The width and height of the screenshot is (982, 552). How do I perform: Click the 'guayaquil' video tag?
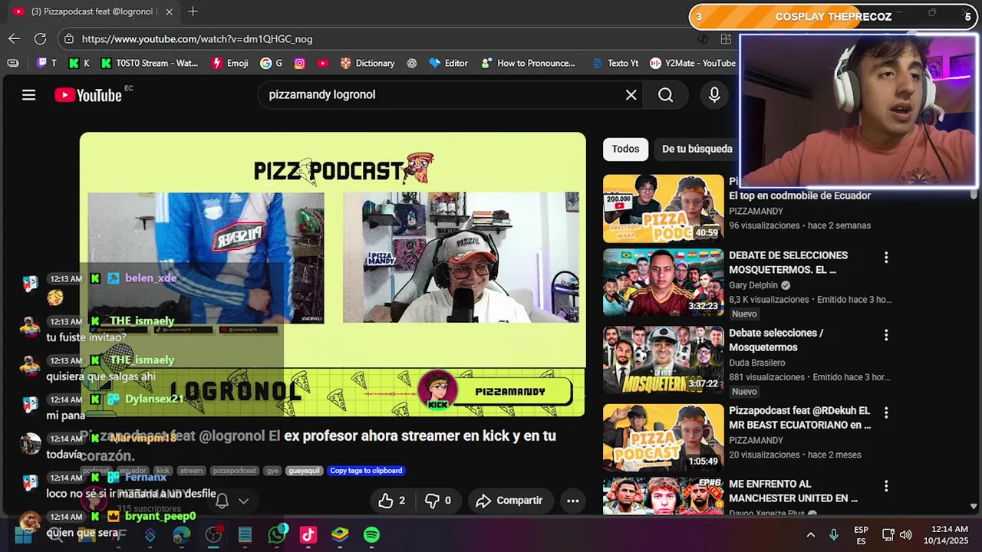(304, 471)
